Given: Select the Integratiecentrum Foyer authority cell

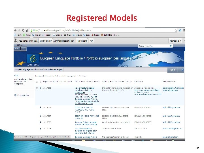Looking at the screenshot, I should [x=112, y=128].
